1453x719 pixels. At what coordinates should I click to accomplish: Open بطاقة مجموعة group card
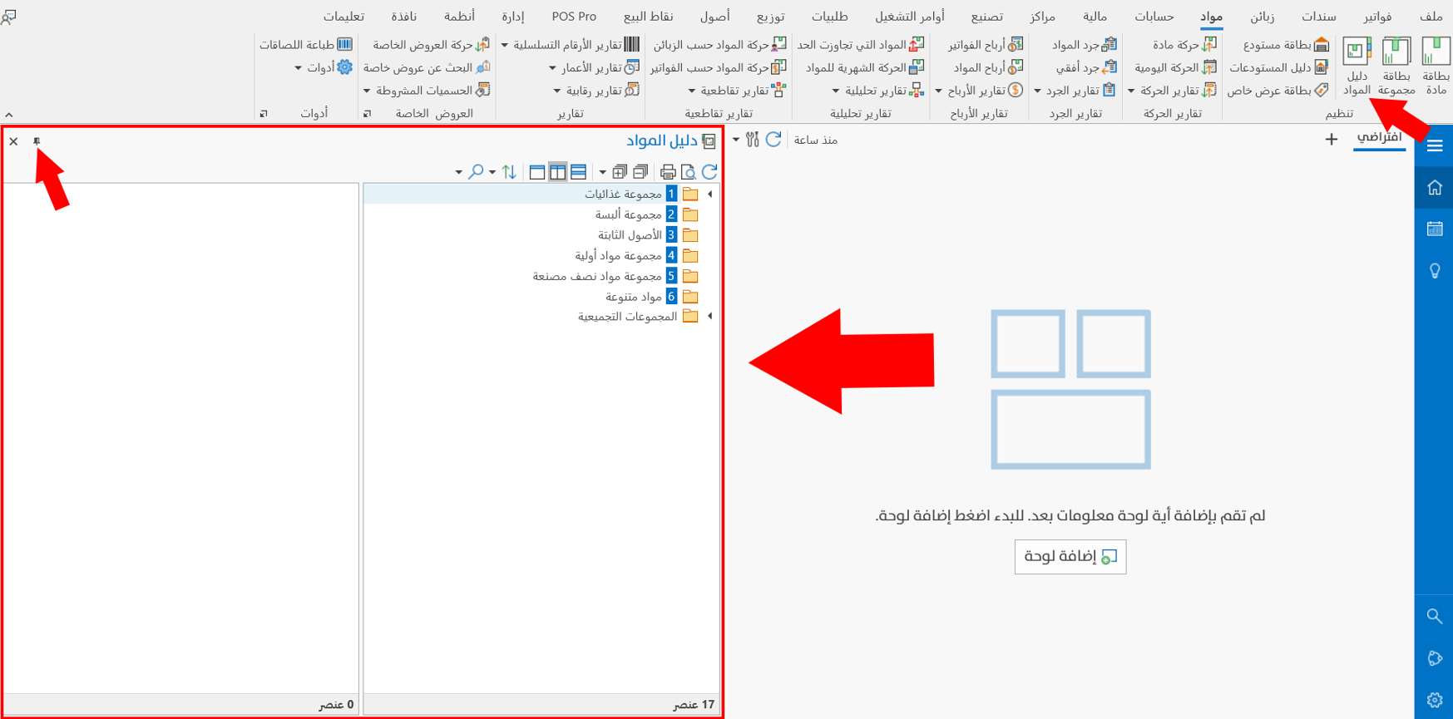1396,66
